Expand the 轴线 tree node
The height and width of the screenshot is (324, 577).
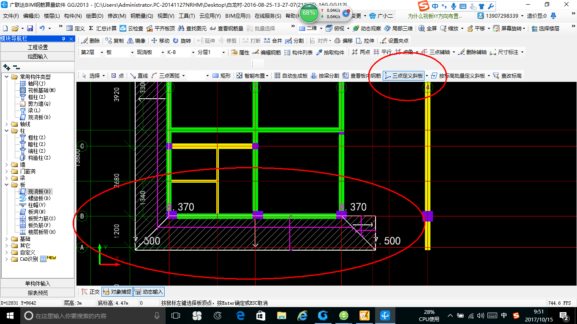click(x=6, y=124)
